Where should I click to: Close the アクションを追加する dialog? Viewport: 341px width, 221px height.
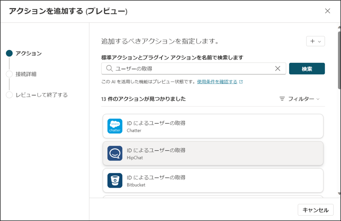pos(328,11)
